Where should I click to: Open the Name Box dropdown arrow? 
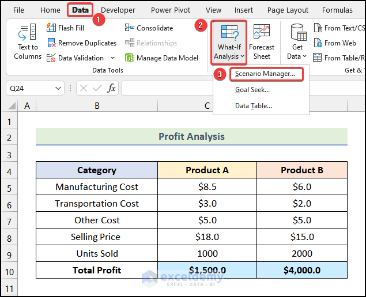[x=58, y=88]
